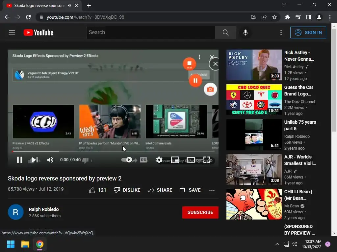Viewport: 337px width, 252px height.
Task: Open the notification center badge
Action: [x=328, y=244]
